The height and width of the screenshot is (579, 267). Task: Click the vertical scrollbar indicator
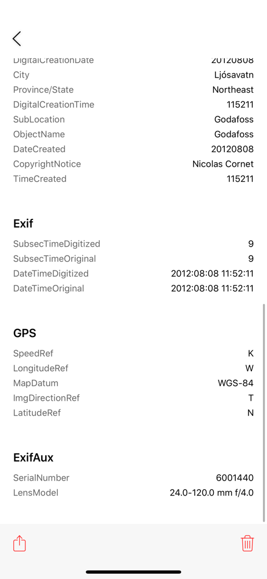(x=264, y=413)
